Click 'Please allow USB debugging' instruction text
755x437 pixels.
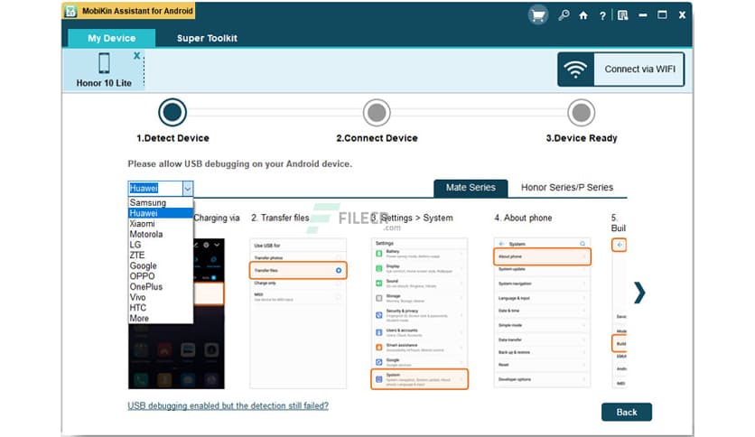click(240, 164)
